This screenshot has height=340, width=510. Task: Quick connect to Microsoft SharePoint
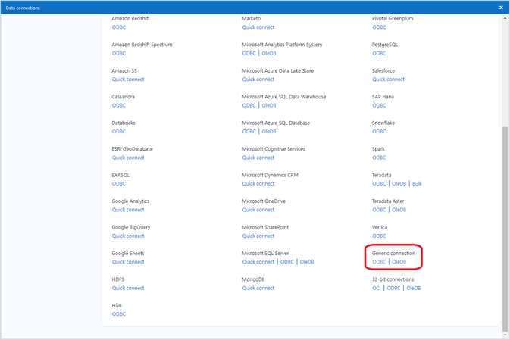tap(258, 236)
